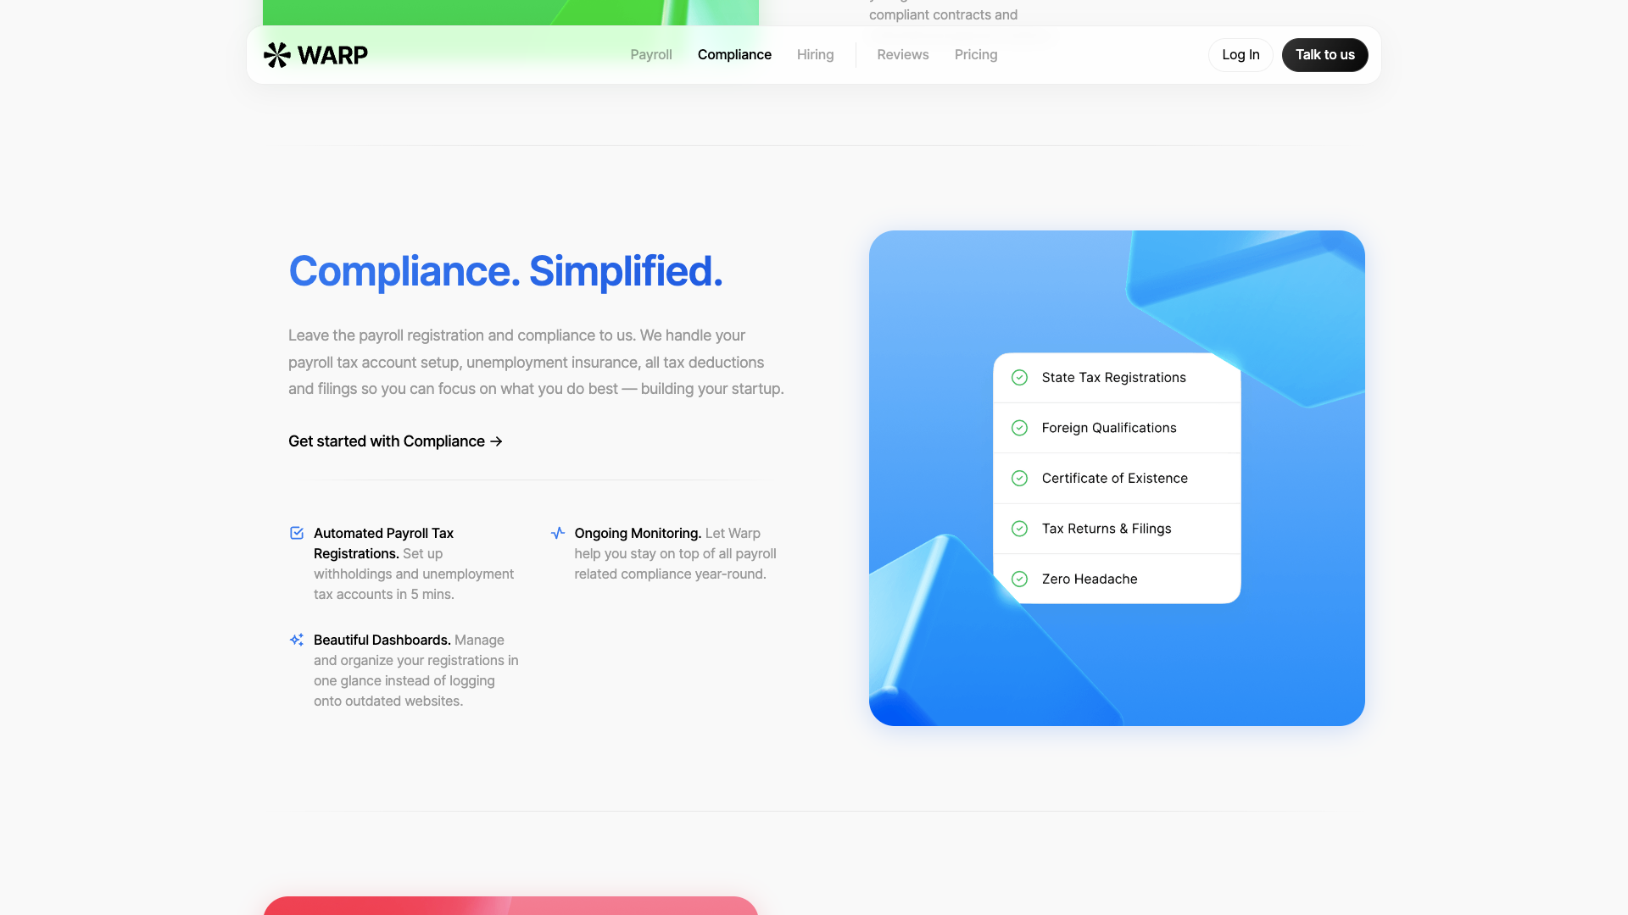This screenshot has height=915, width=1628.
Task: Click the blue compliance illustration card
Action: (x=1117, y=478)
